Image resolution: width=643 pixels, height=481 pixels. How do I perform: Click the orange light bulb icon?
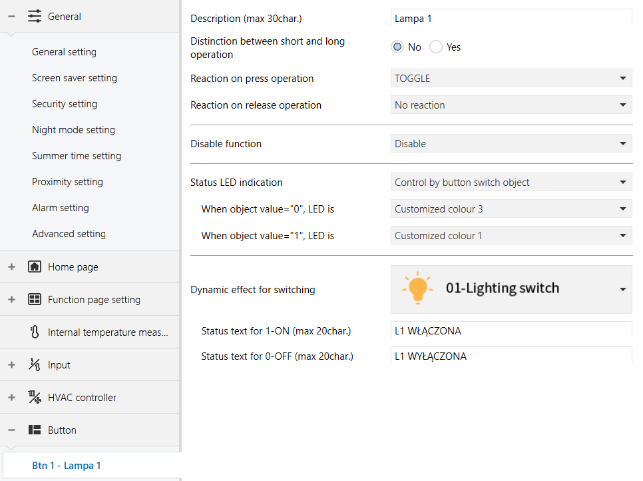tap(417, 288)
